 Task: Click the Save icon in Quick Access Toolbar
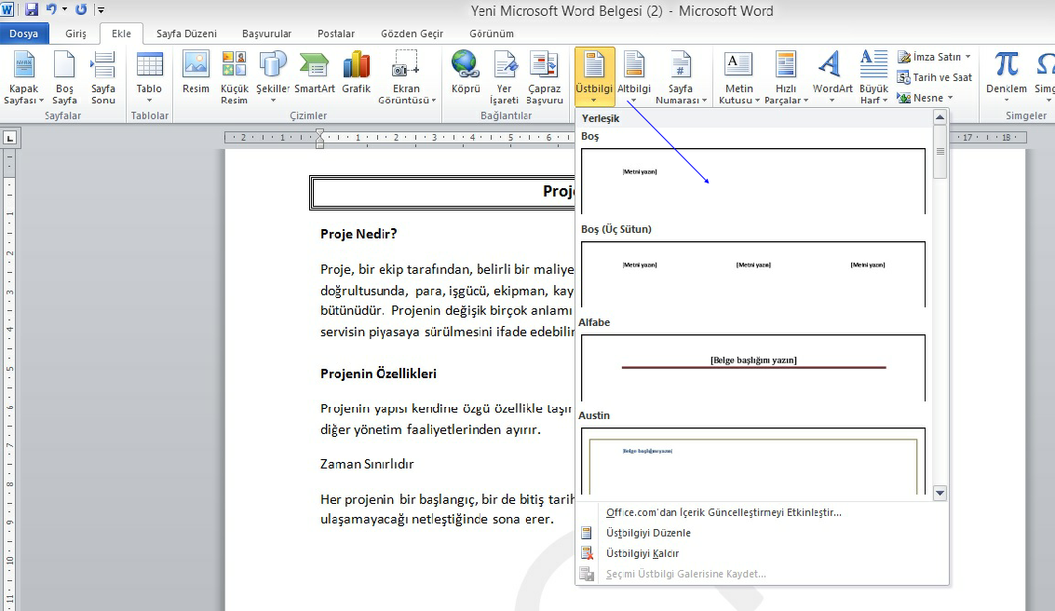pyautogui.click(x=31, y=9)
